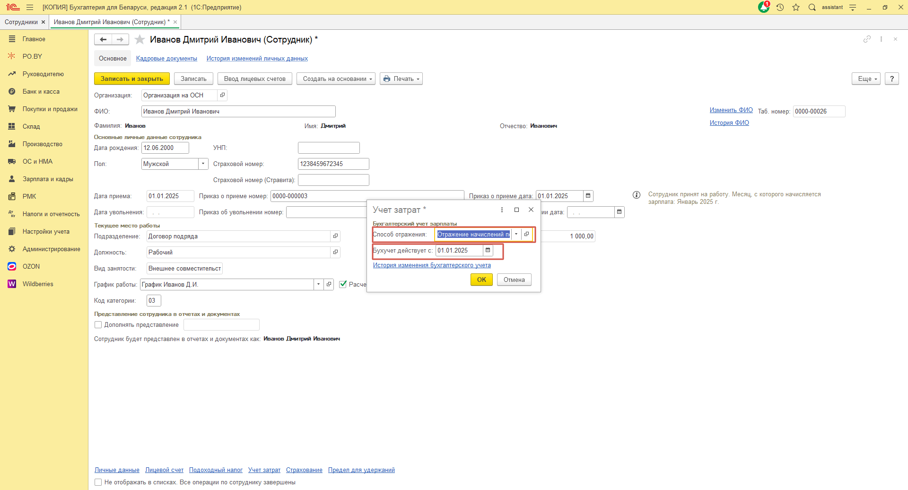Click the favorites star next to employee title
This screenshot has width=908, height=490.
click(x=140, y=40)
